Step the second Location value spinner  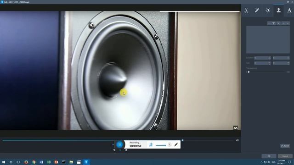288,58
